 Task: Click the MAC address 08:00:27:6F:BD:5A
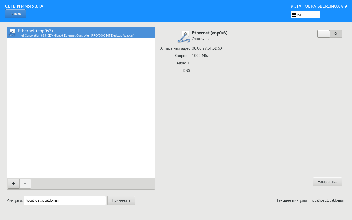click(x=207, y=48)
